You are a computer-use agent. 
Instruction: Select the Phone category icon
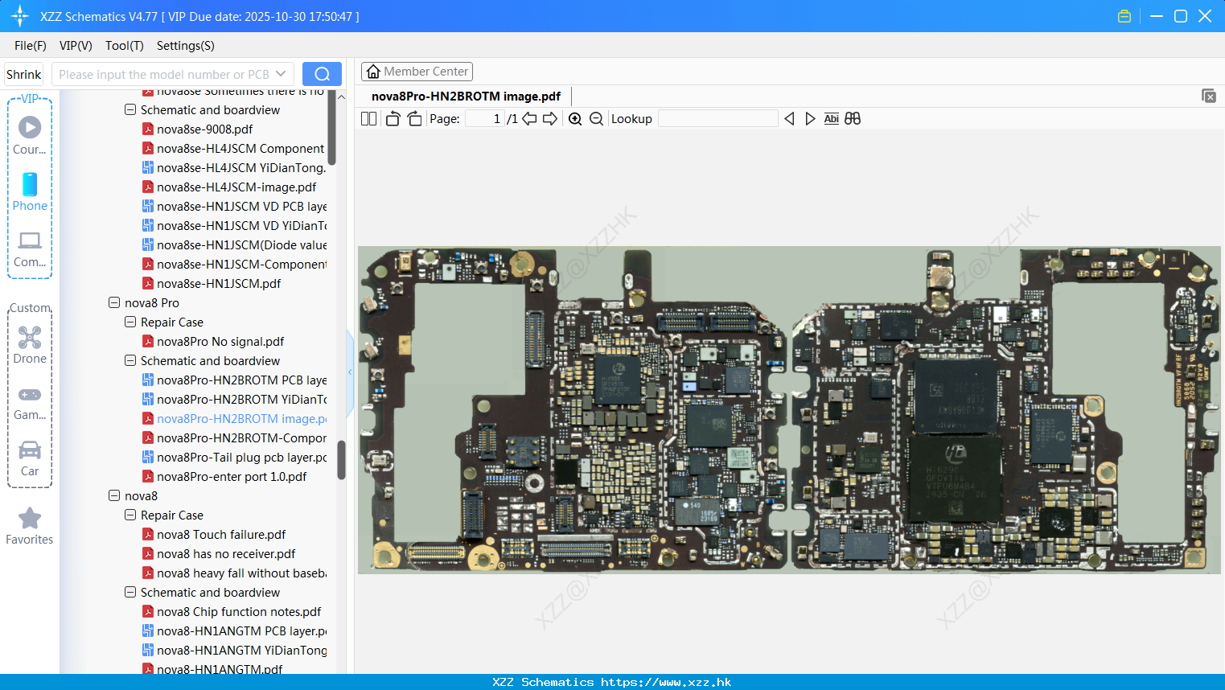tap(30, 191)
